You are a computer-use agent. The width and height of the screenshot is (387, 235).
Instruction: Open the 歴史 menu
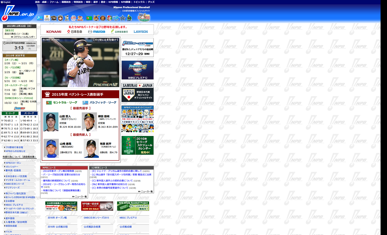click(103, 2)
